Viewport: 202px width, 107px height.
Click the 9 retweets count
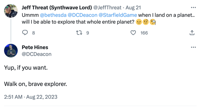click(x=88, y=33)
